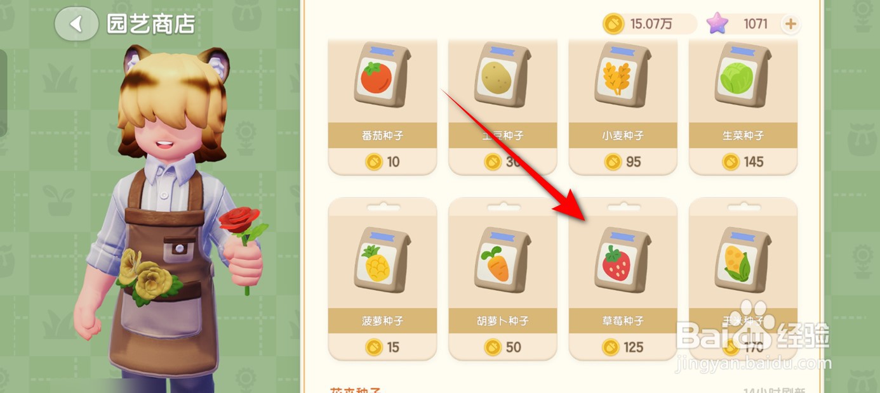
Task: Tap the 草莓种子 name label
Action: (623, 321)
